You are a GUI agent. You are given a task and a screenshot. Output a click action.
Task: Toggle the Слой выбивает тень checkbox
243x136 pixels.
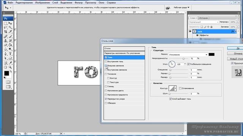point(170,99)
